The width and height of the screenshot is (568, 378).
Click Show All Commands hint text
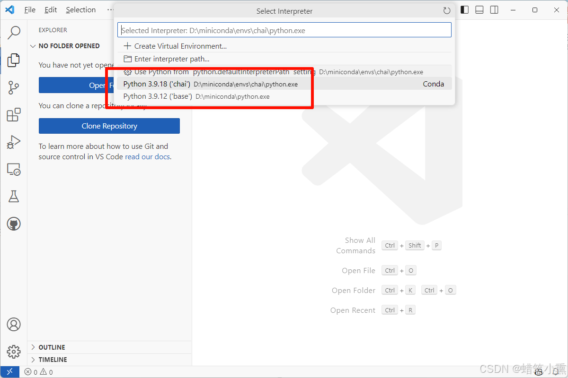click(x=356, y=246)
